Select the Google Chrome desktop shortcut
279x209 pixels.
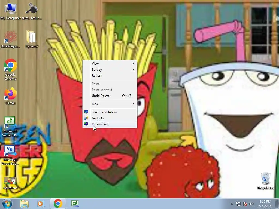[x=10, y=69]
